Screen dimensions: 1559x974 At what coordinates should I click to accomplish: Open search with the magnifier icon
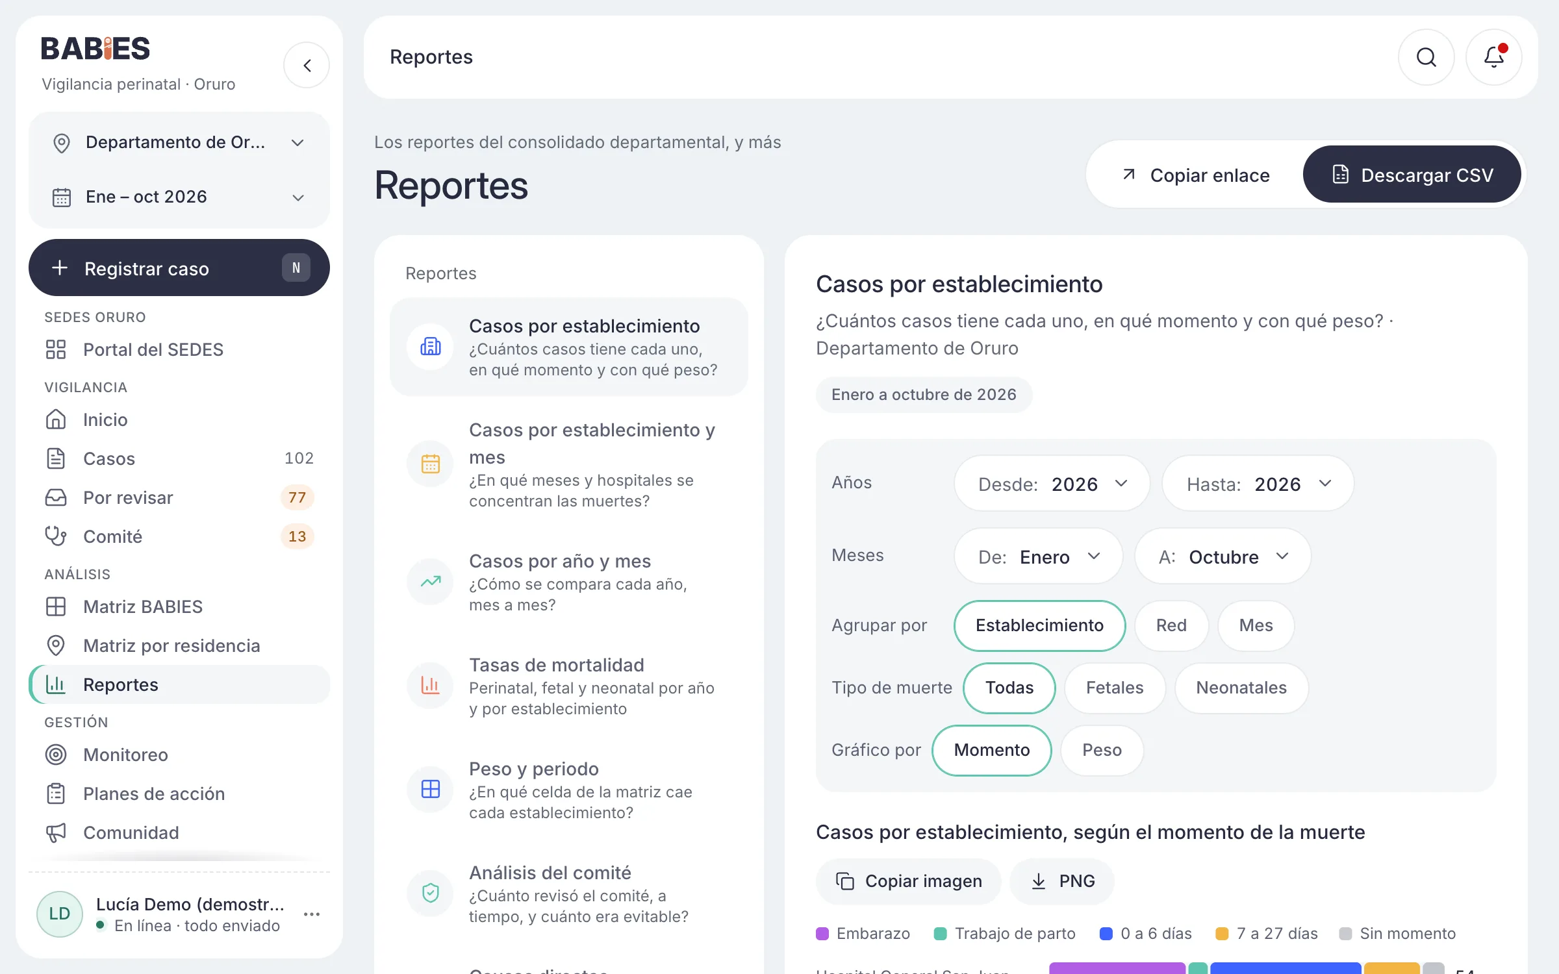tap(1426, 57)
